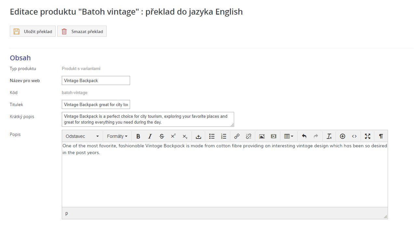Open the table insert dropdown
This screenshot has width=414, height=230.
[x=288, y=136]
